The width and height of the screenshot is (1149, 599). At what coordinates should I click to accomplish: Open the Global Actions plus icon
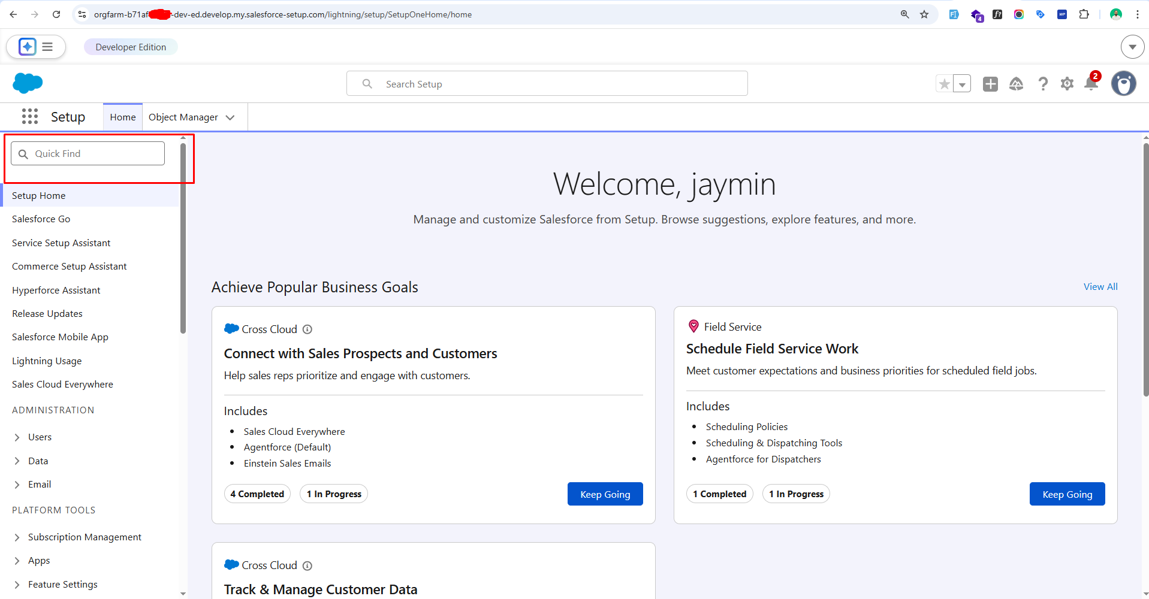coord(990,84)
